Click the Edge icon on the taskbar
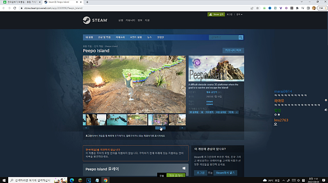The height and width of the screenshot is (183, 328). coord(72,180)
